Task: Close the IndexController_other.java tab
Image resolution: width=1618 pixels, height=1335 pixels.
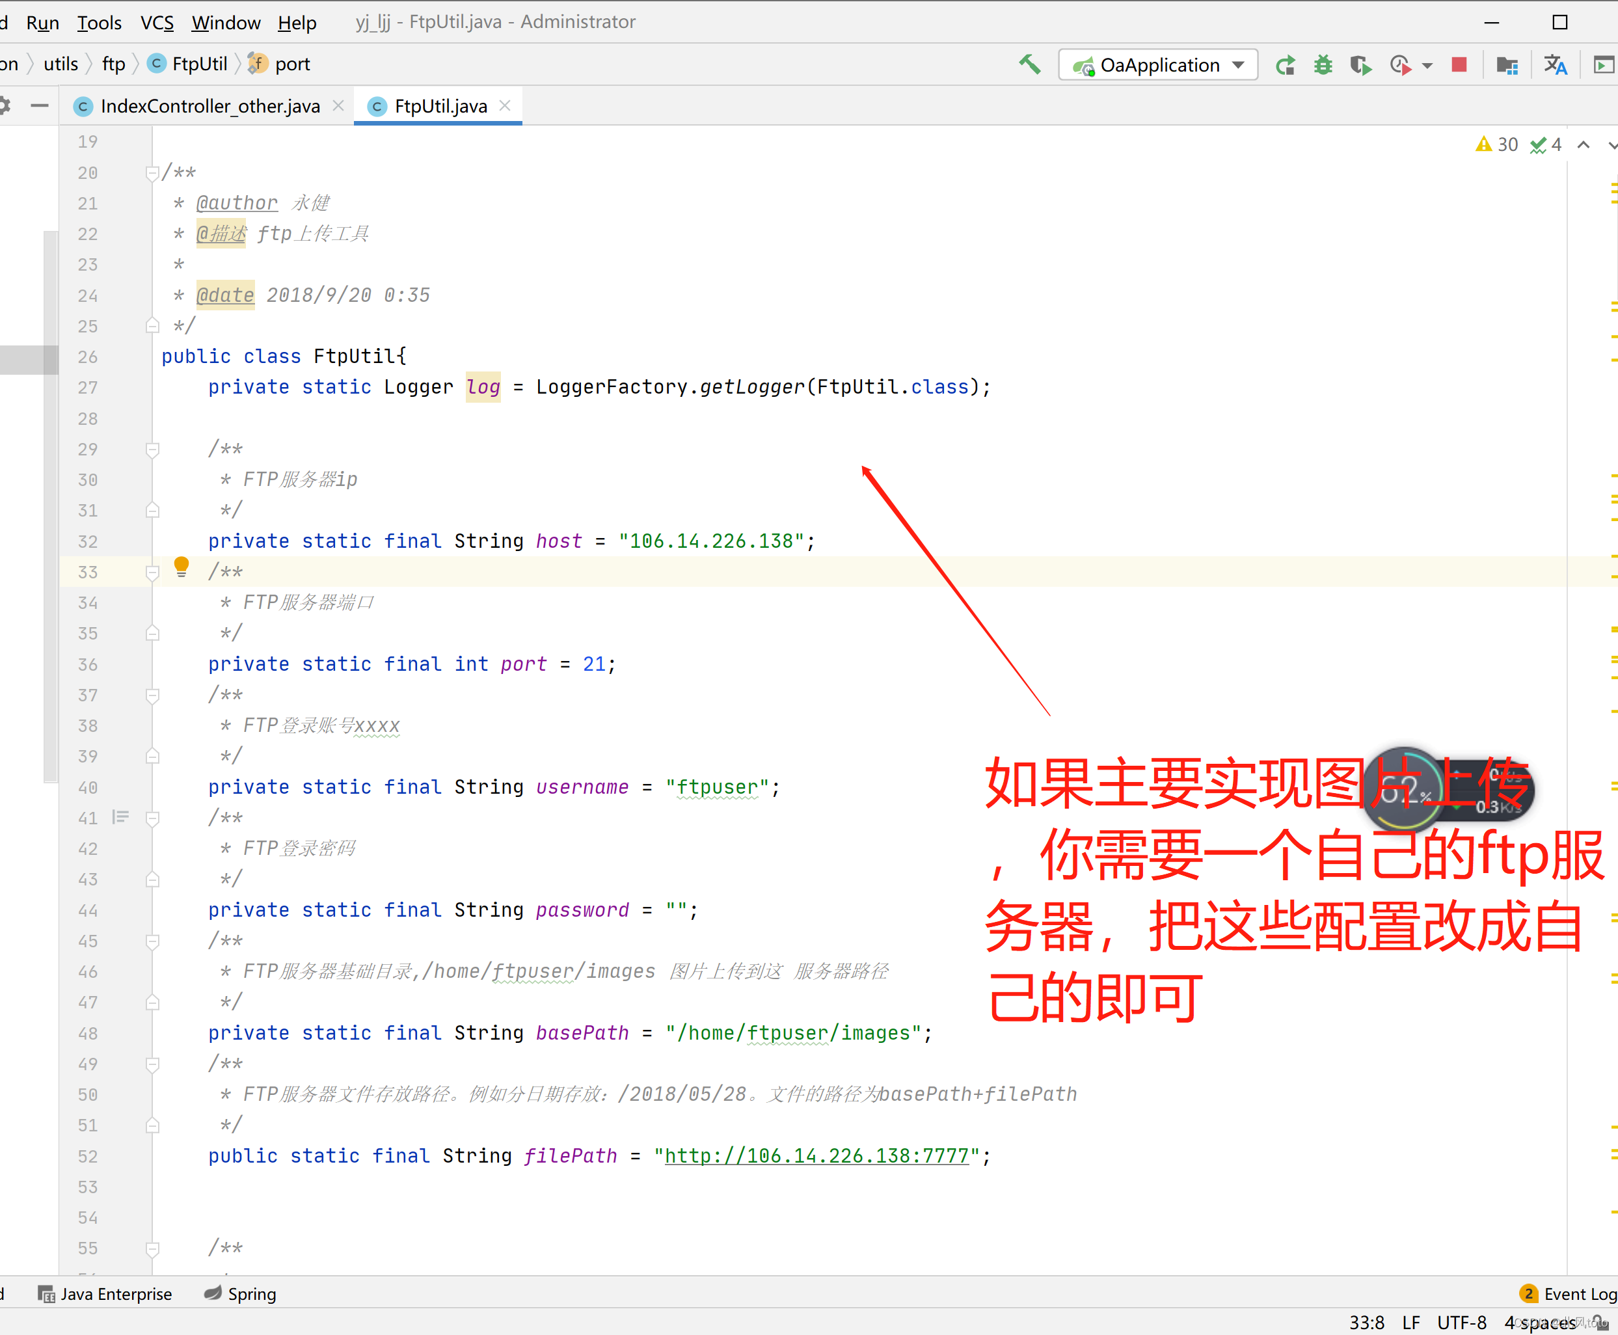Action: click(338, 105)
